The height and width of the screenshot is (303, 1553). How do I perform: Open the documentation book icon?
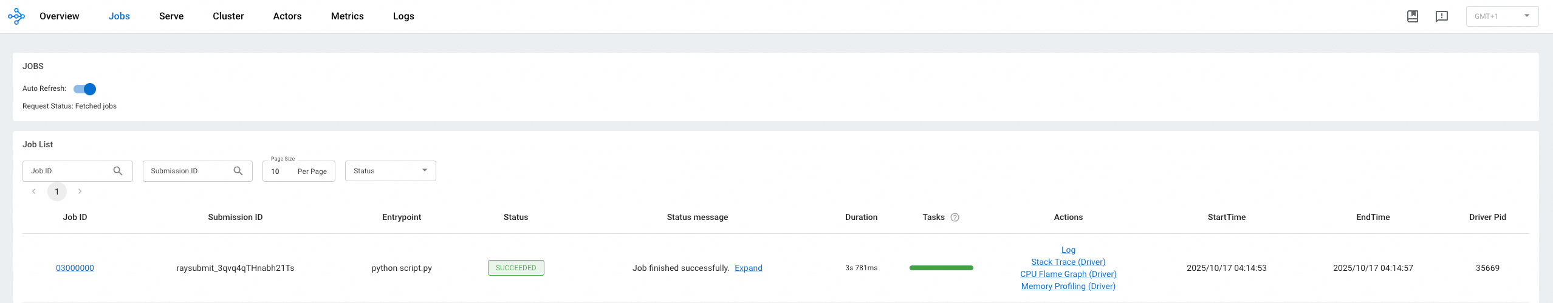tap(1413, 16)
